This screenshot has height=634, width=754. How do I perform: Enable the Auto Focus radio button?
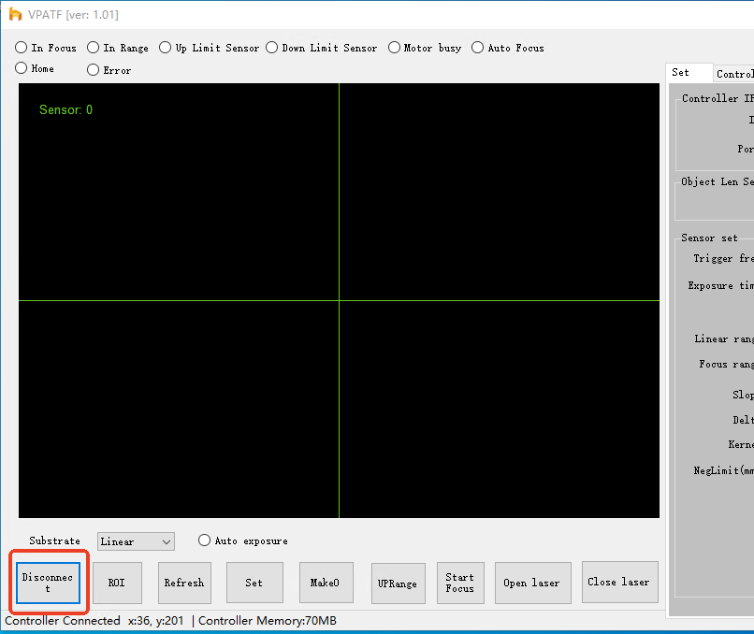point(478,48)
